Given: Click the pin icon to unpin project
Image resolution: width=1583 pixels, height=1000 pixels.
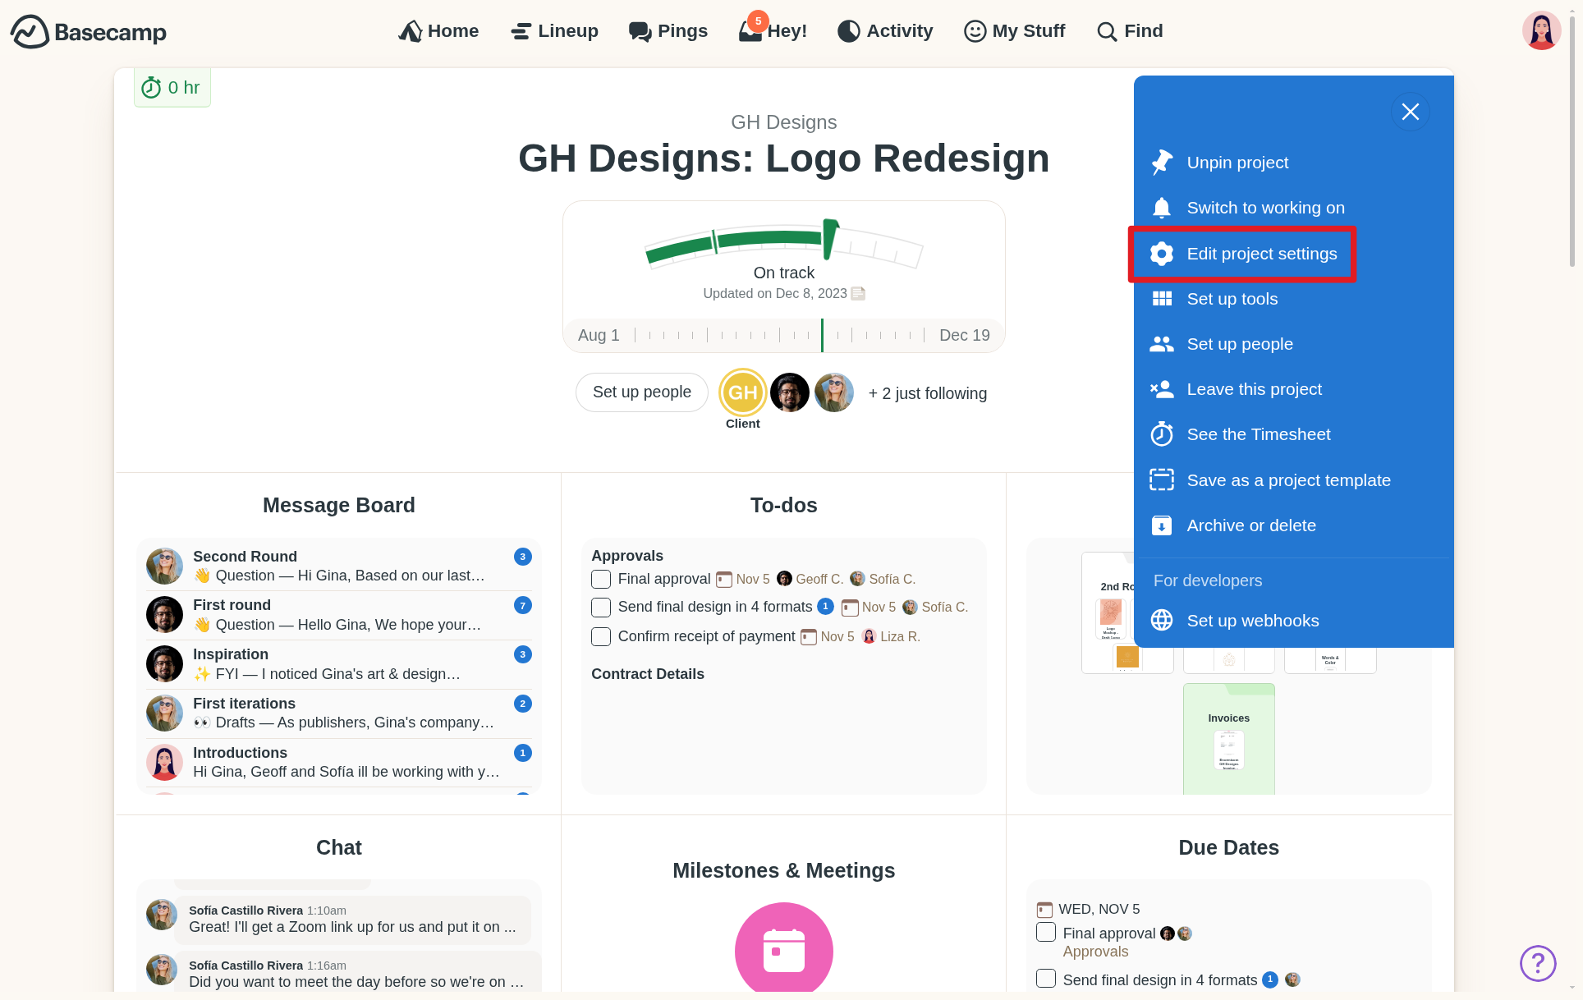Looking at the screenshot, I should [x=1161, y=163].
